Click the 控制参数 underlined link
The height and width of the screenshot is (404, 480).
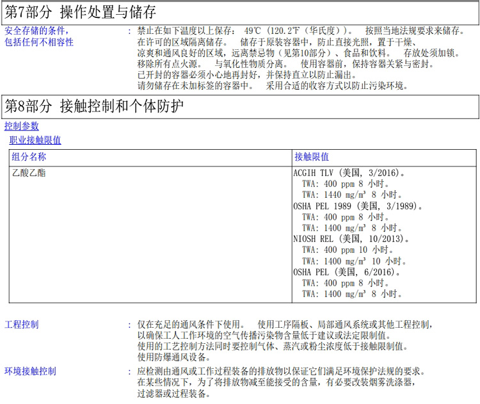click(x=22, y=126)
